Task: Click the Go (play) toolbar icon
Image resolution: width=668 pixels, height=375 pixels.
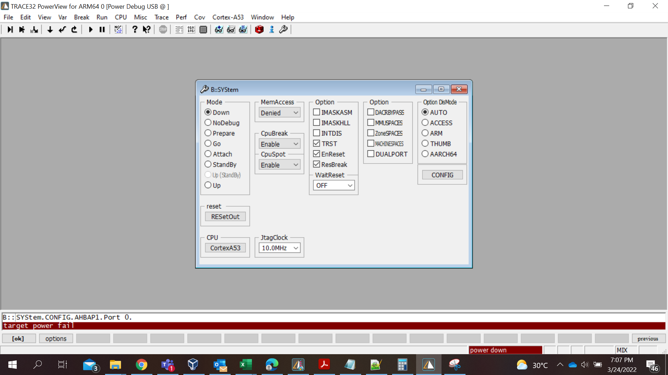Action: [x=90, y=30]
